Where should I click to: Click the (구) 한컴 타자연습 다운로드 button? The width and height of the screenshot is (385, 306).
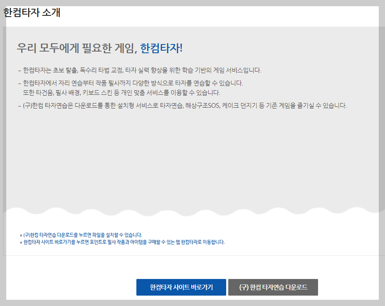click(x=273, y=287)
